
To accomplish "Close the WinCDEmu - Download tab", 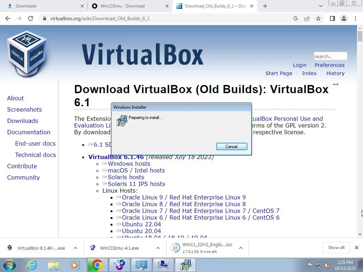I will tap(167, 6).
